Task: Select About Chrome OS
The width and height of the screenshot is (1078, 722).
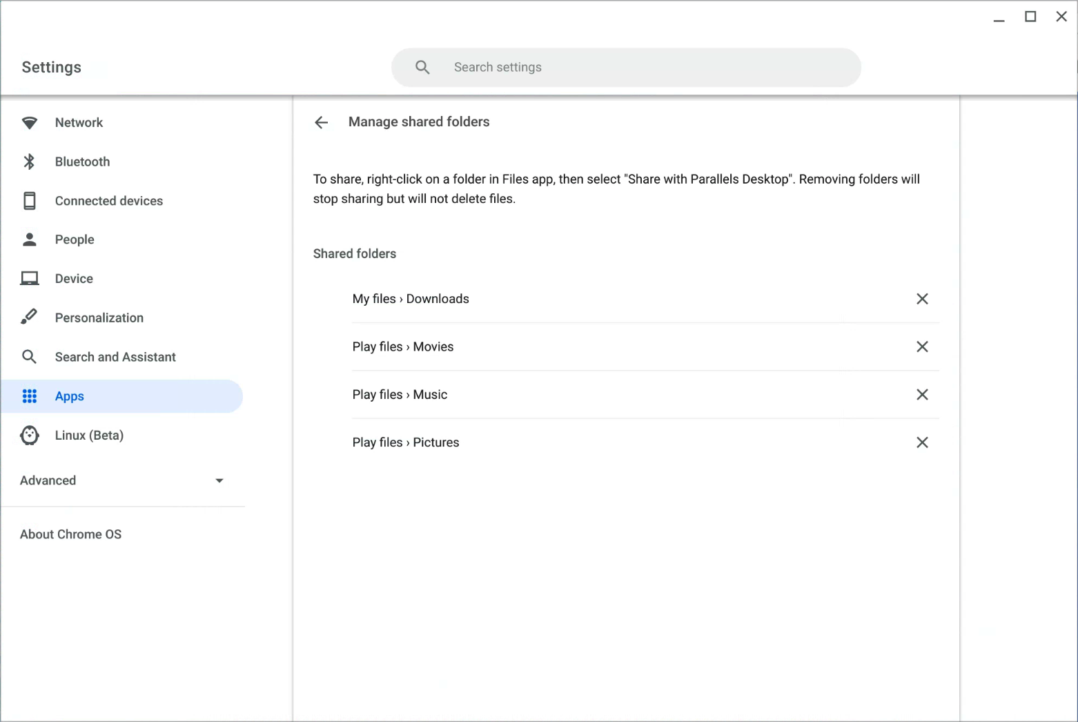Action: click(x=70, y=534)
